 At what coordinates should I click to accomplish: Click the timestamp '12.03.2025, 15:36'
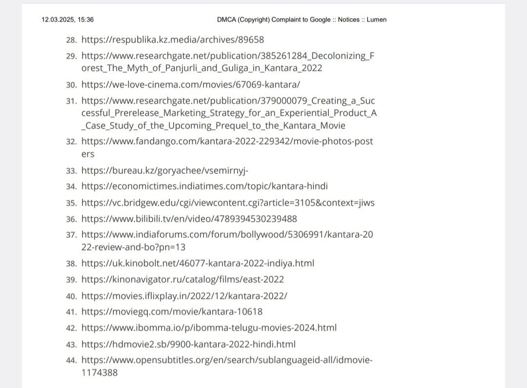click(x=67, y=20)
